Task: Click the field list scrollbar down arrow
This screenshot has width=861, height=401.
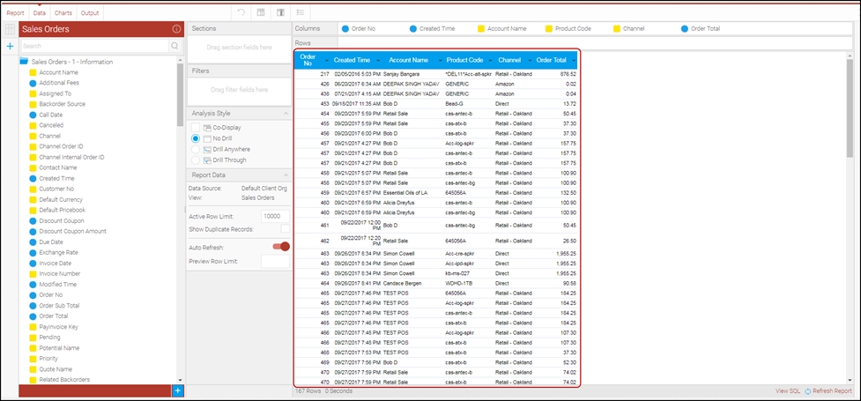Action: point(180,380)
